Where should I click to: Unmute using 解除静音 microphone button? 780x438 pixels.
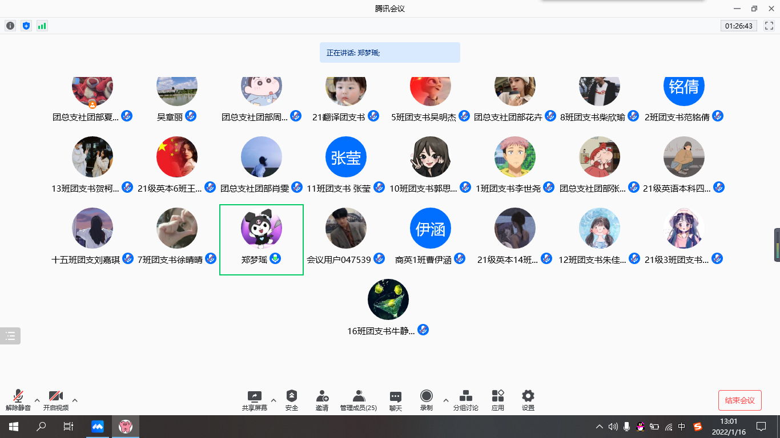(18, 400)
